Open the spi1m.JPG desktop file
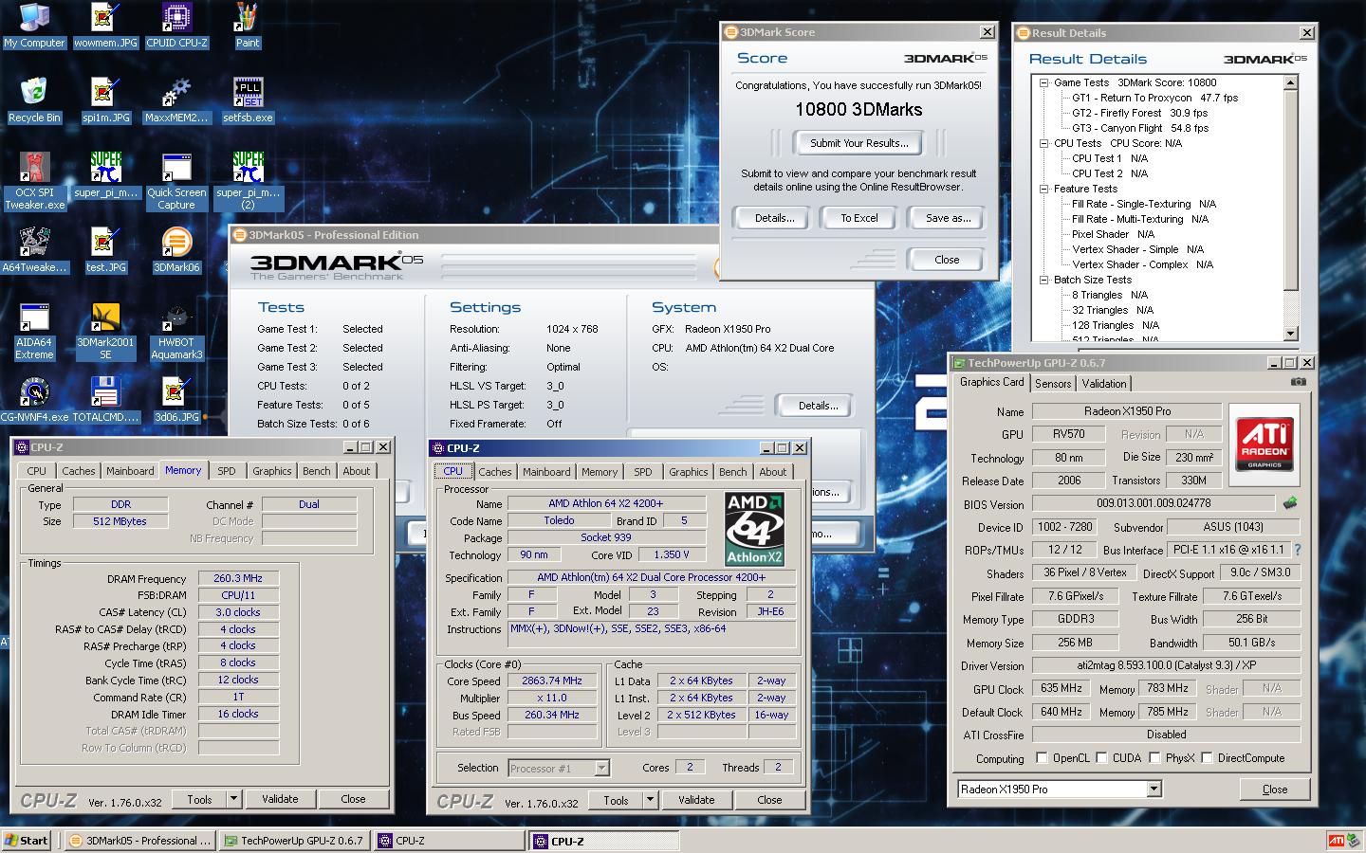The width and height of the screenshot is (1366, 853). [105, 100]
